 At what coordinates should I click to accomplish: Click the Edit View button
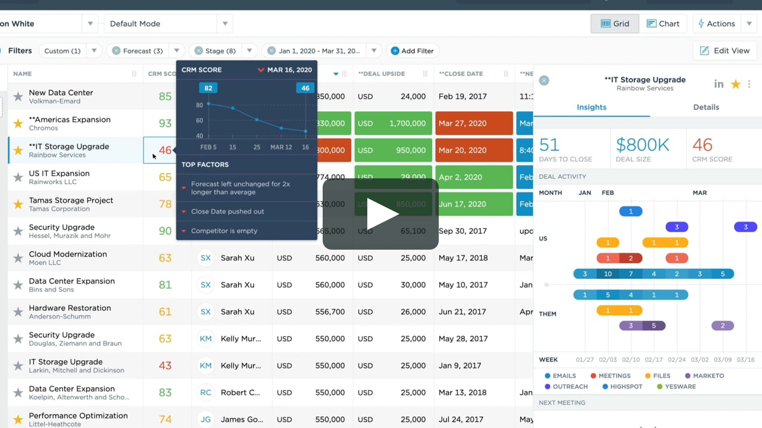coord(724,51)
